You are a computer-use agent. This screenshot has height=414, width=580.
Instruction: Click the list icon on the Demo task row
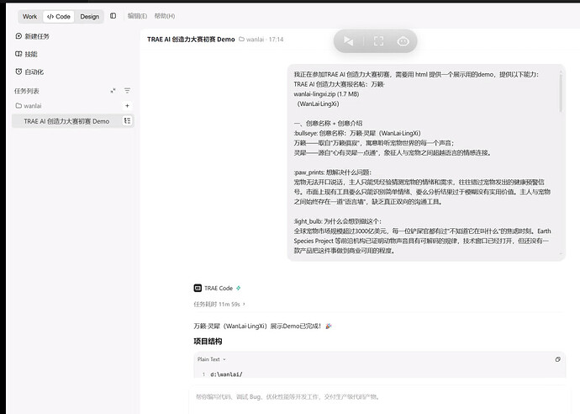[127, 120]
